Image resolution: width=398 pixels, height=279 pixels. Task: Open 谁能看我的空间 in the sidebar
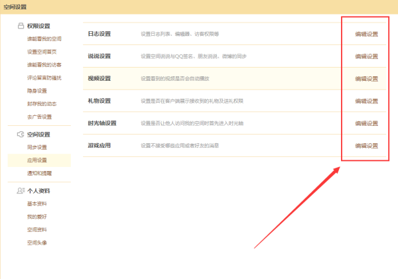click(x=44, y=39)
